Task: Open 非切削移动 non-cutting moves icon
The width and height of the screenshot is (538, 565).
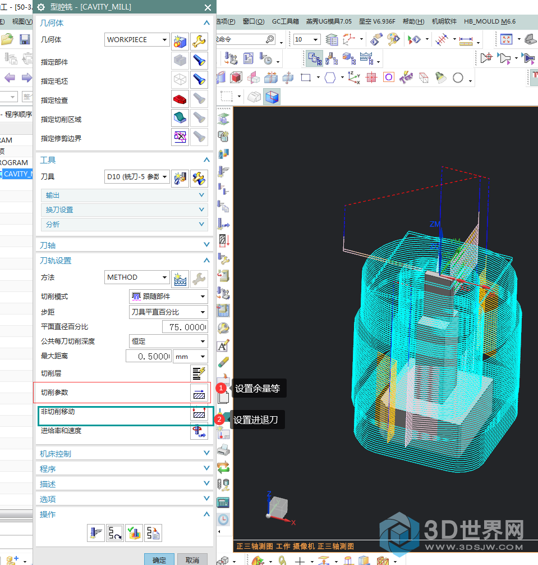Action: [x=199, y=413]
